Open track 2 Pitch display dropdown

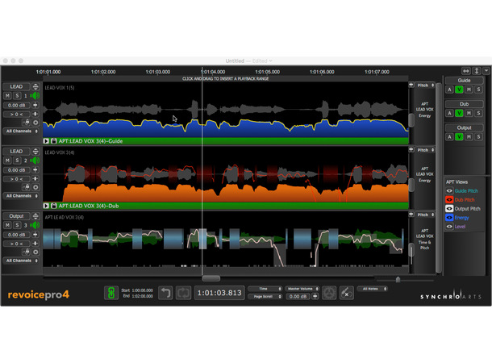tap(425, 150)
